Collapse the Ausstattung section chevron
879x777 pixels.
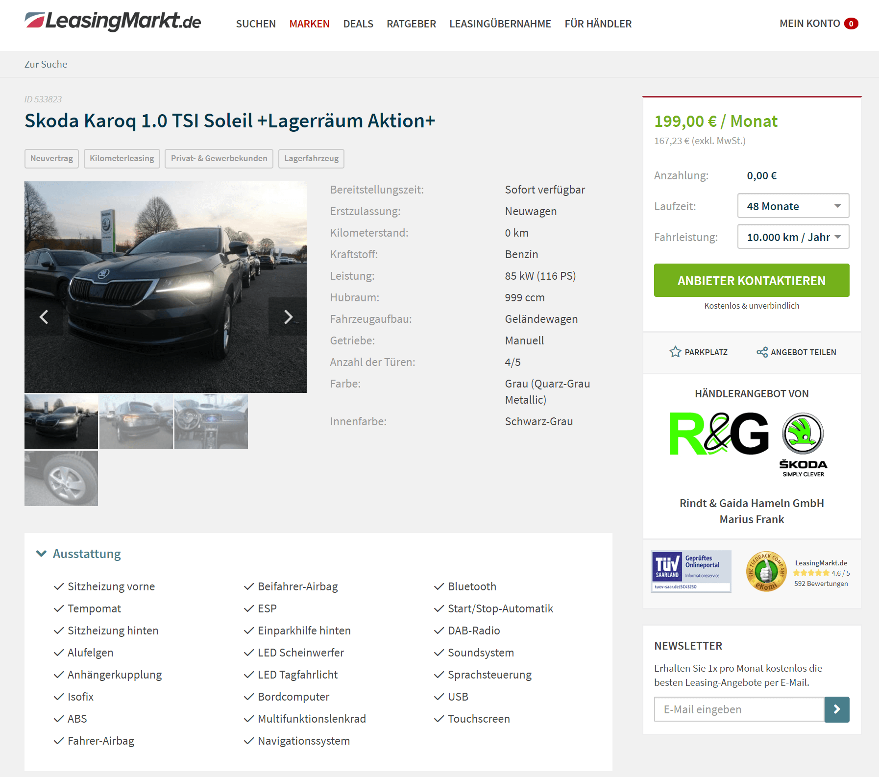coord(42,554)
